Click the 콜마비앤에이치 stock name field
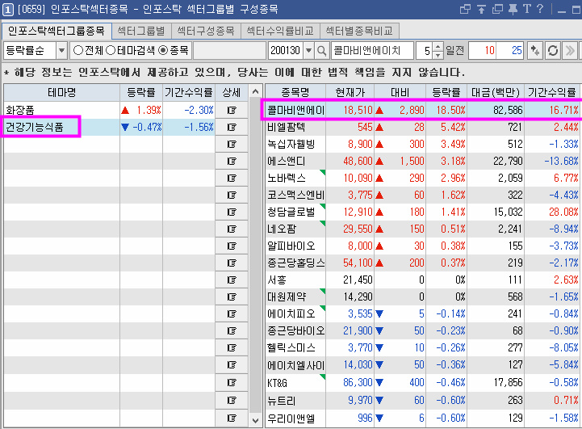 coord(372,51)
